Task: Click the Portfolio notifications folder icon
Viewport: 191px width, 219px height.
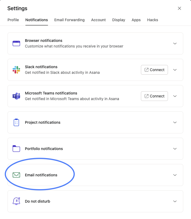Action: pyautogui.click(x=16, y=149)
